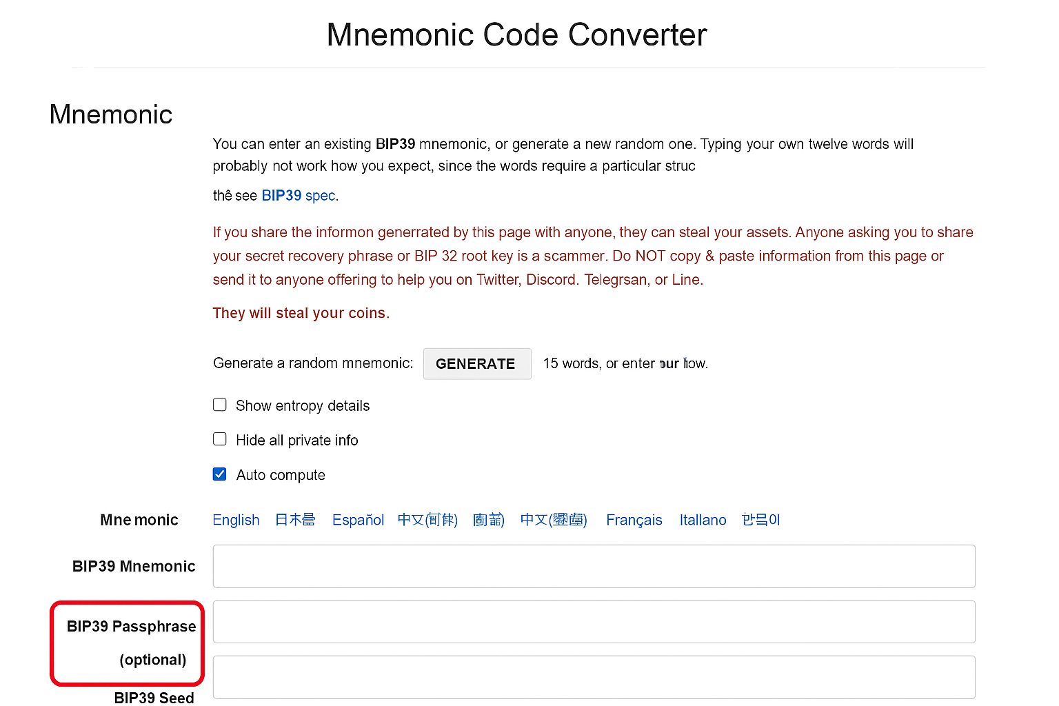Pick the 中文 link just before Français
Image resolution: width=1059 pixels, height=706 pixels.
[x=554, y=520]
